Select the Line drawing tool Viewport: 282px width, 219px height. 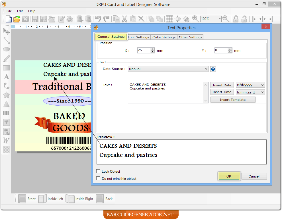click(x=7, y=41)
